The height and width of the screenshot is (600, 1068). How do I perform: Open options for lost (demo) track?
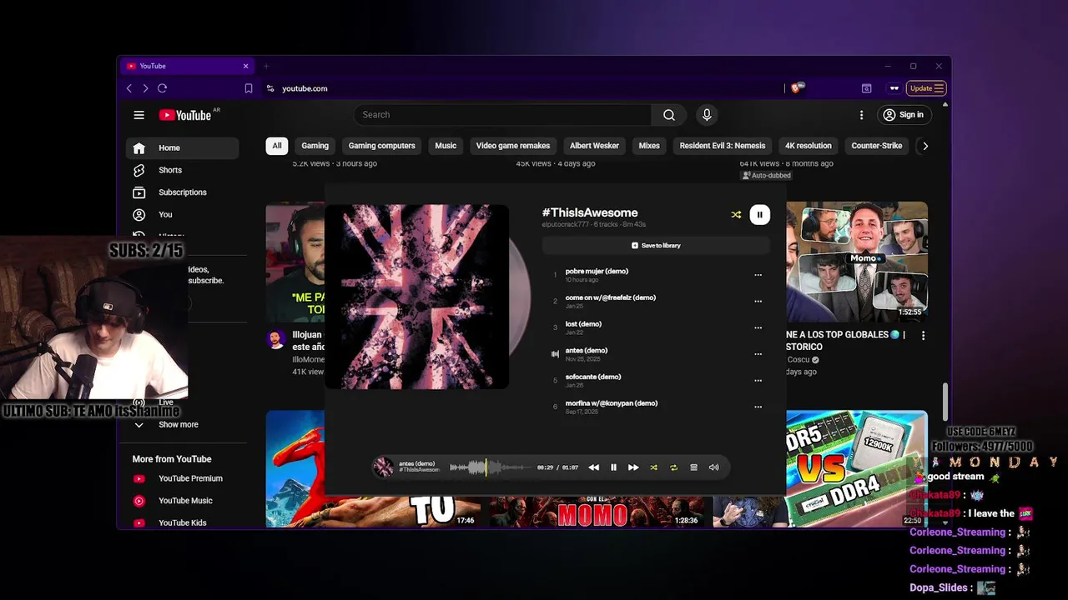(758, 327)
